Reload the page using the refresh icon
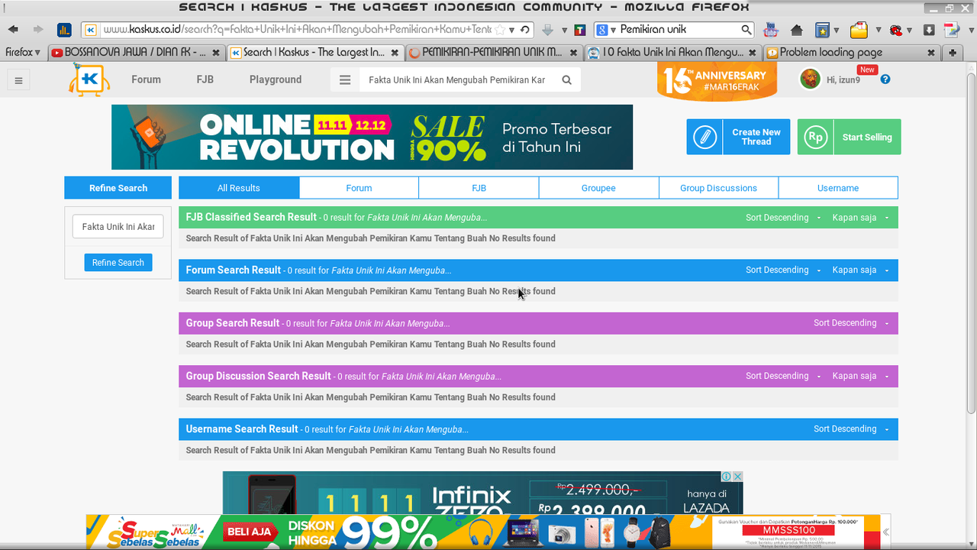This screenshot has height=550, width=977. pos(525,30)
